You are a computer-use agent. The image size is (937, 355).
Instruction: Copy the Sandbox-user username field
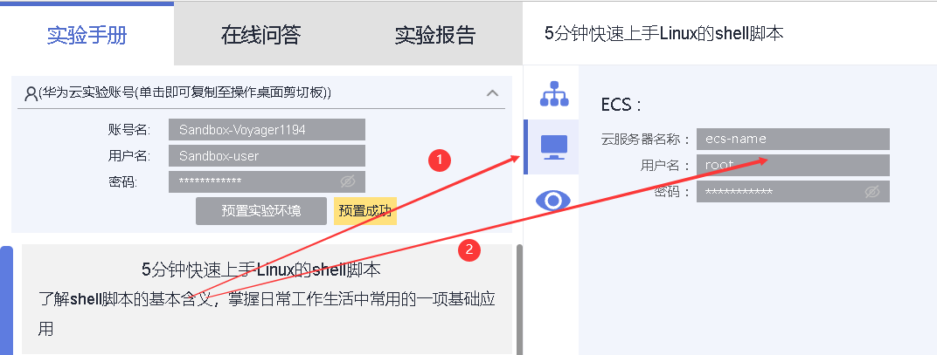(267, 156)
